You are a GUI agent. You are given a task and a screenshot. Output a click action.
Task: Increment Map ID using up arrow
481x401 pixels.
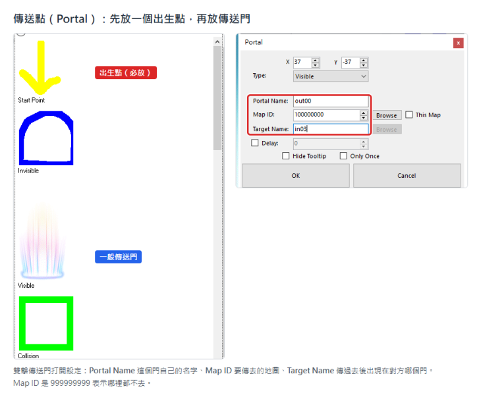coord(364,113)
